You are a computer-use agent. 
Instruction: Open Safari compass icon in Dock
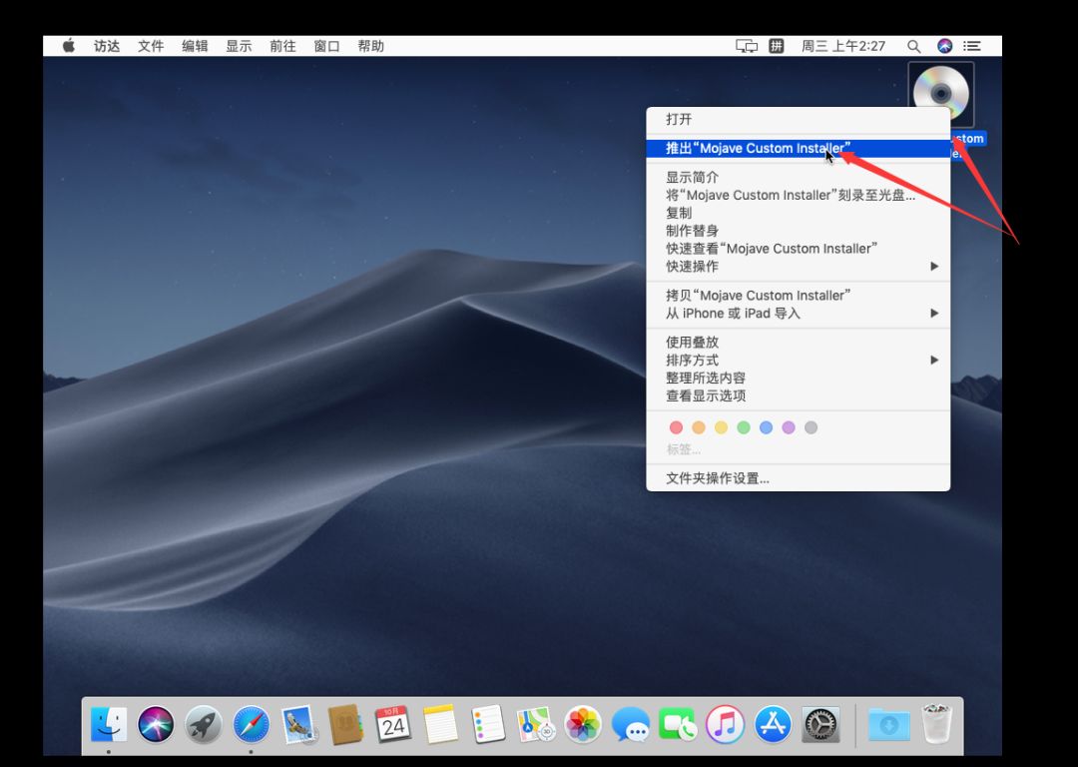[x=251, y=724]
